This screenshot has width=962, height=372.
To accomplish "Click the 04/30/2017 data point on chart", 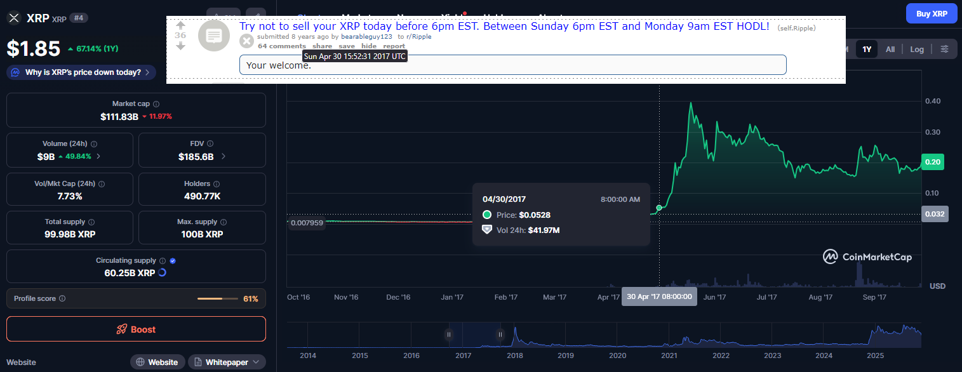I will click(x=659, y=208).
